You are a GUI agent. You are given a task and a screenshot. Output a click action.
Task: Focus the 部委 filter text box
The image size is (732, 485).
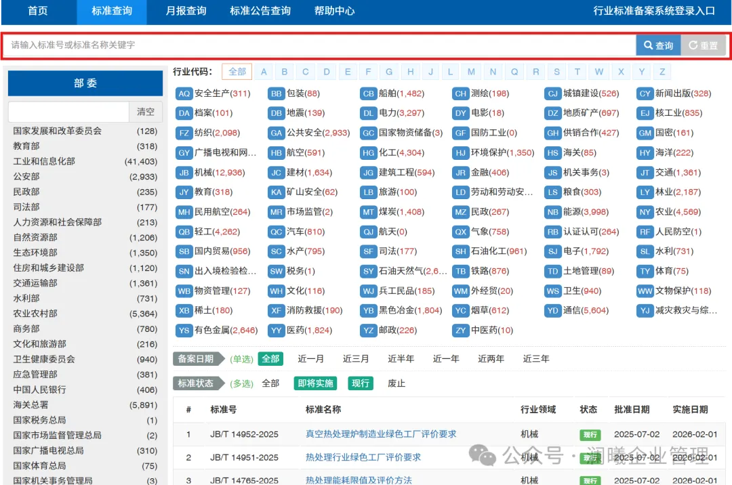tap(68, 112)
